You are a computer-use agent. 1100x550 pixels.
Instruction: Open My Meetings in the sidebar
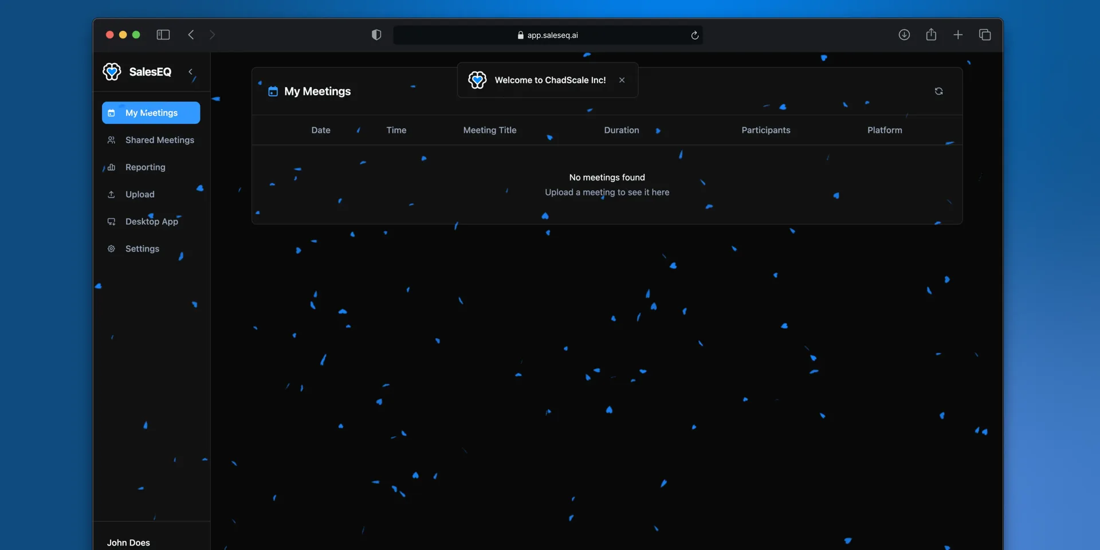(x=151, y=113)
